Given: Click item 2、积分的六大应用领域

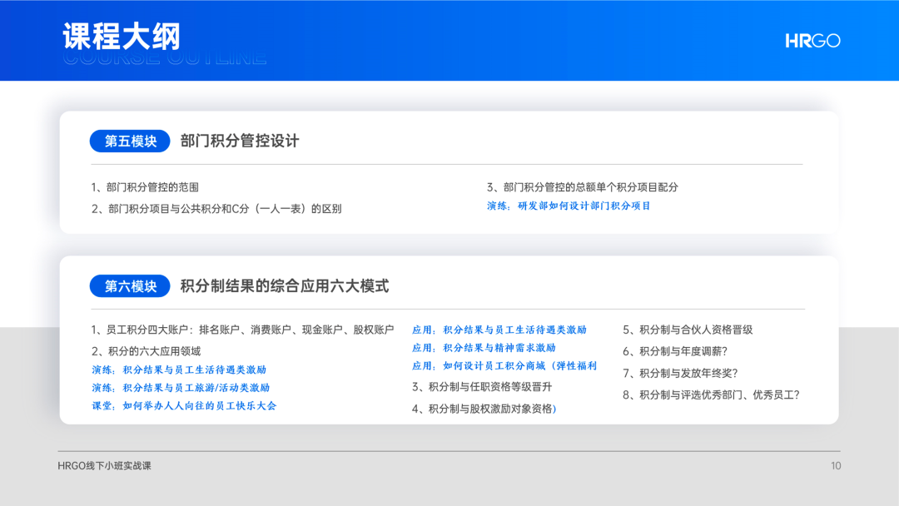Looking at the screenshot, I should pyautogui.click(x=146, y=351).
